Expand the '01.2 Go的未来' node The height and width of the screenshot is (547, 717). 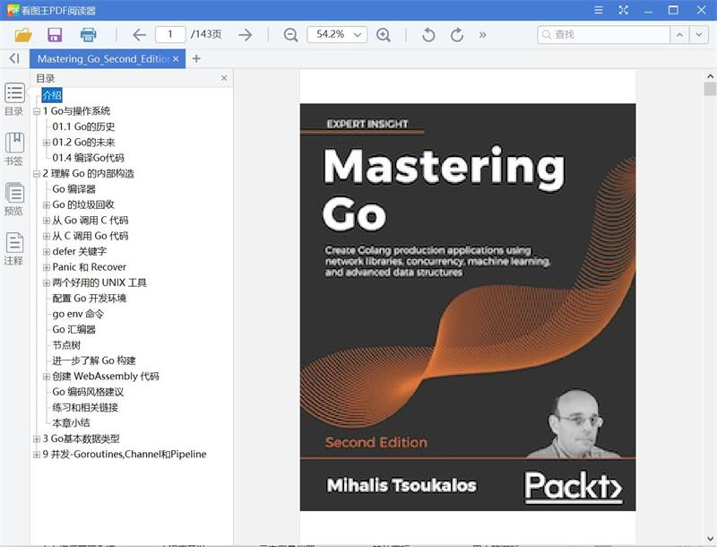coord(47,143)
